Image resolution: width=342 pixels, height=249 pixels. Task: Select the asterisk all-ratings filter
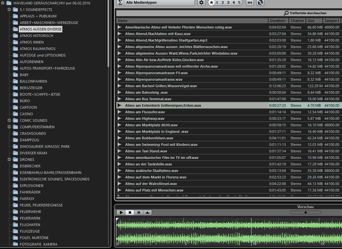(x=212, y=3)
